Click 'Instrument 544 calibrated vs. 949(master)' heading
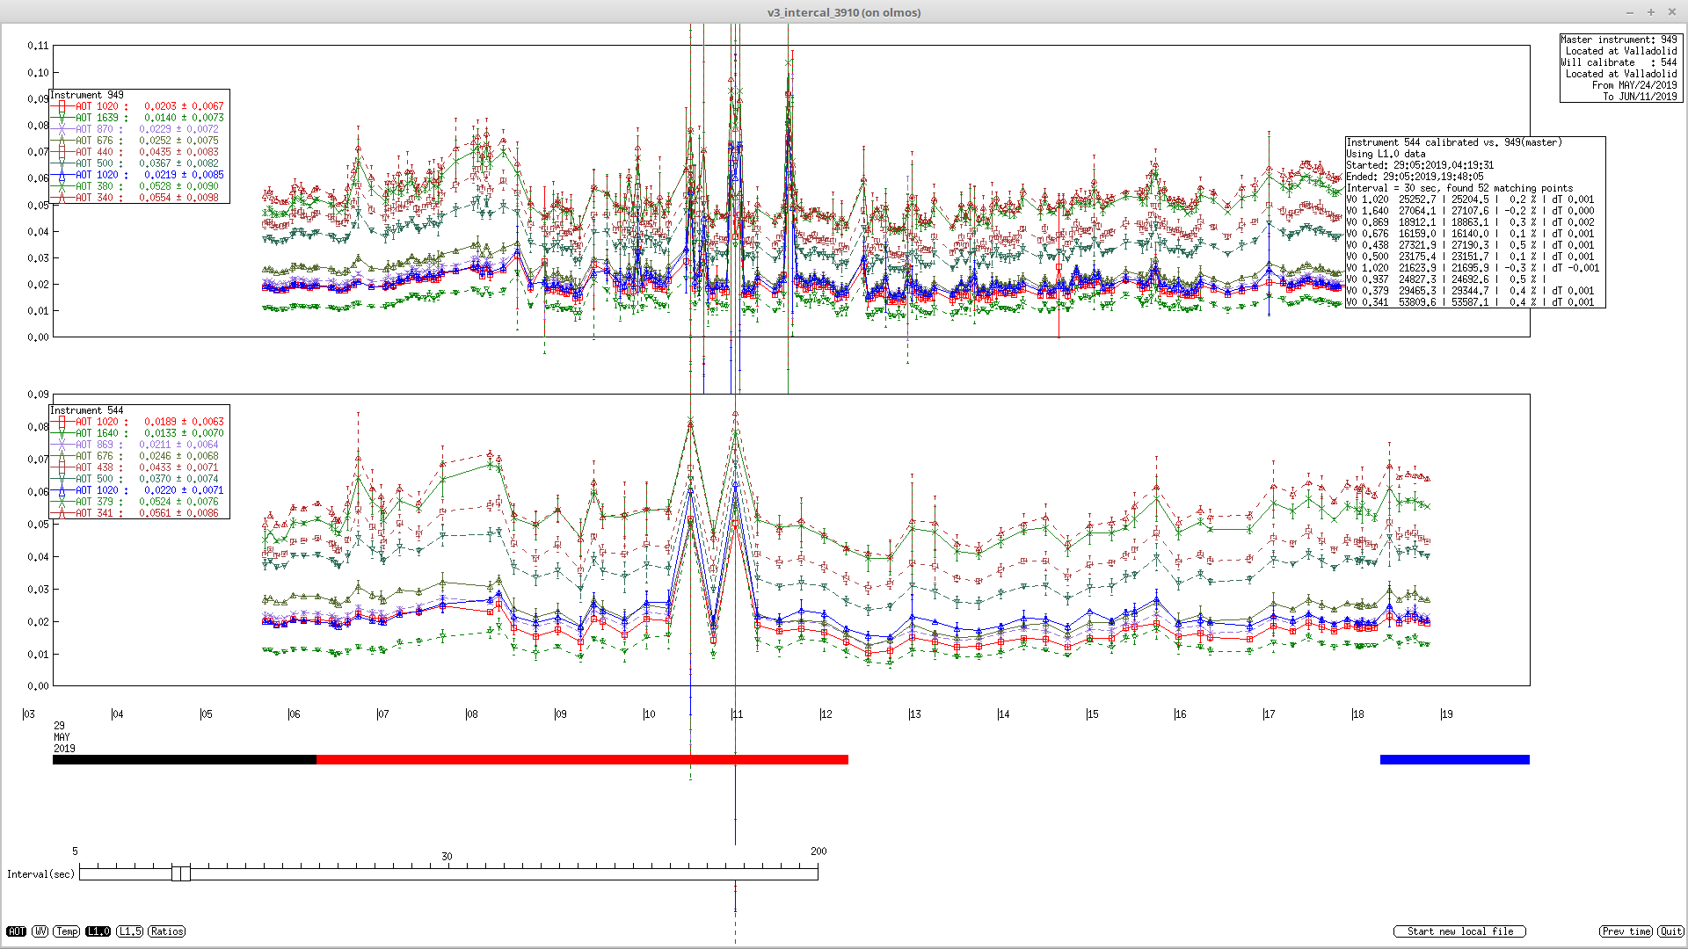Viewport: 1688px width, 949px height. [x=1454, y=142]
